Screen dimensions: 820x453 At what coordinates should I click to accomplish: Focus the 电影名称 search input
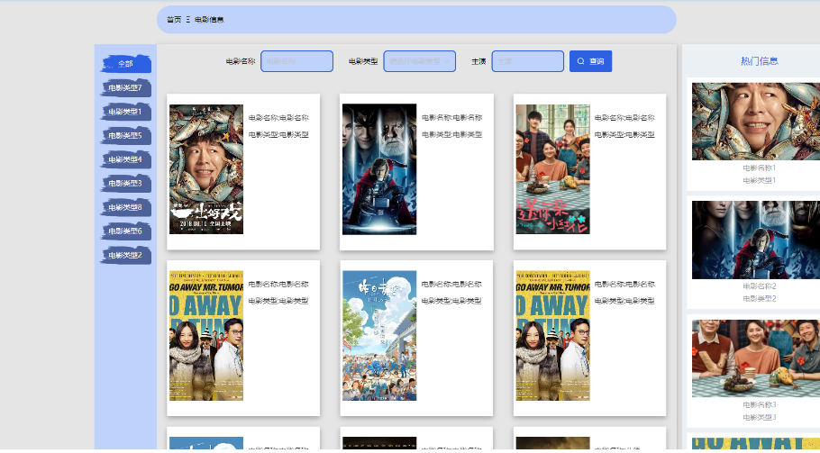[297, 61]
